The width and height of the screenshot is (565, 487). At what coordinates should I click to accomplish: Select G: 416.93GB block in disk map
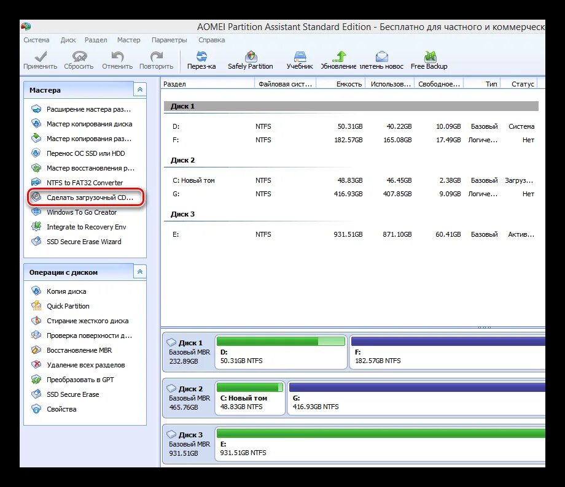point(416,398)
